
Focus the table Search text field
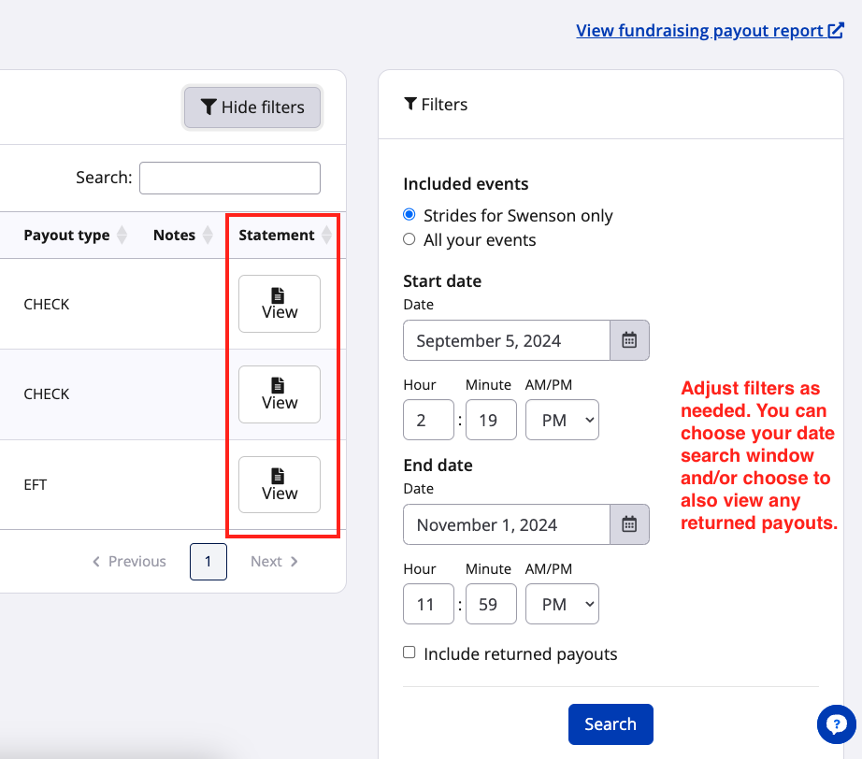point(229,178)
